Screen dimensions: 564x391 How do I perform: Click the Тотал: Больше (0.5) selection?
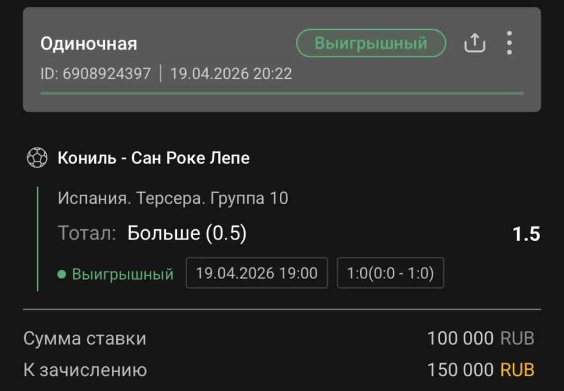pyautogui.click(x=153, y=233)
